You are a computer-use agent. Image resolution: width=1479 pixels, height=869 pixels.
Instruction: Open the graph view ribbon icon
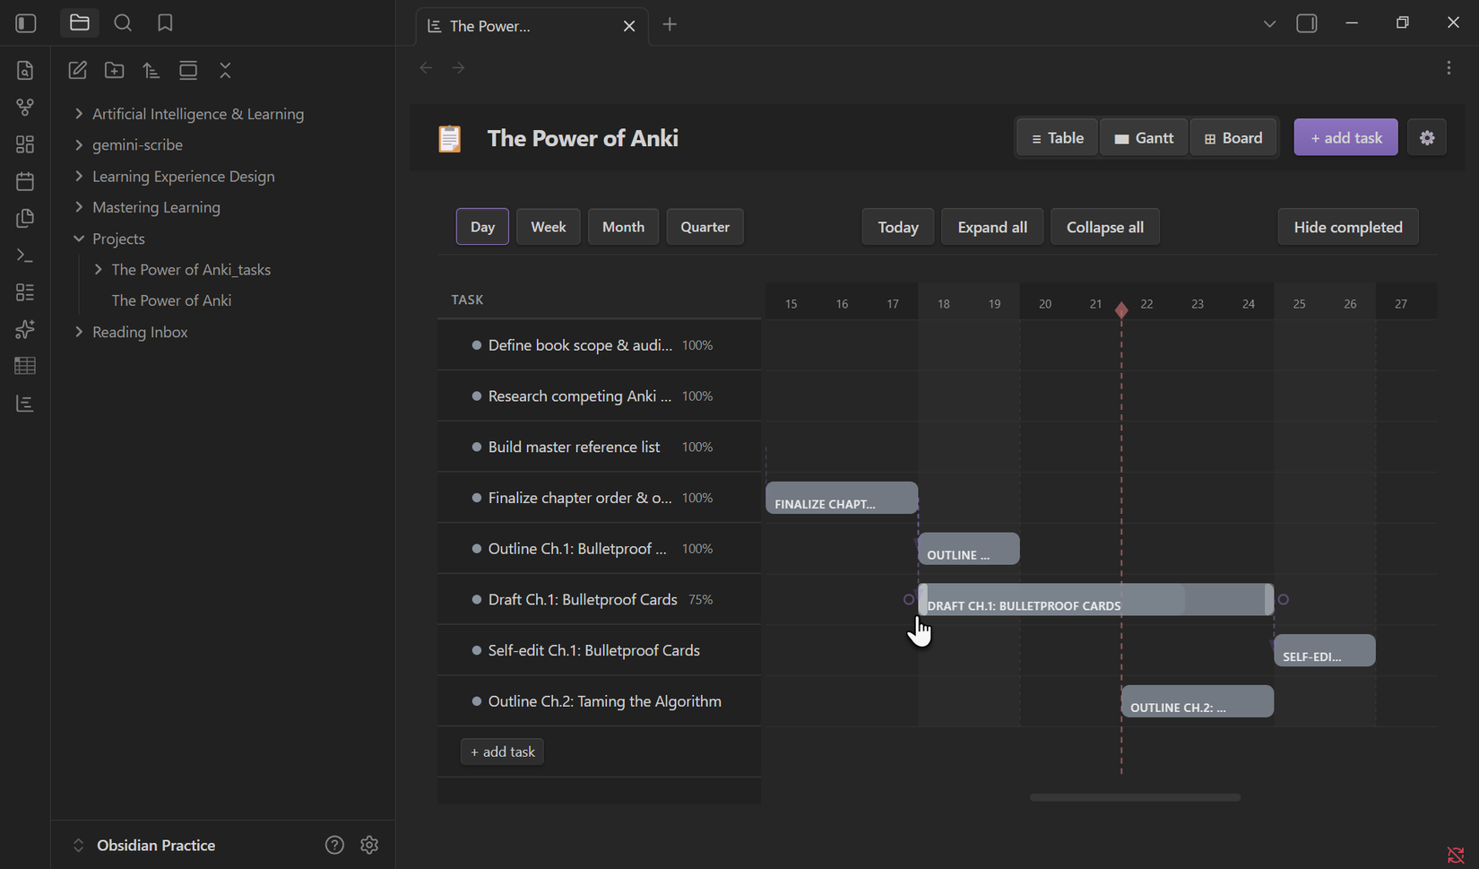tap(25, 108)
